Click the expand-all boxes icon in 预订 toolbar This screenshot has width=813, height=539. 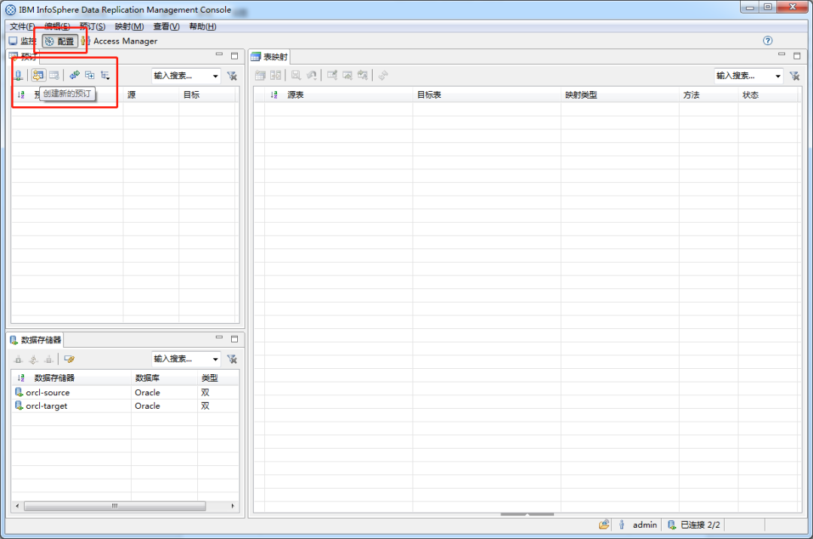(x=90, y=75)
